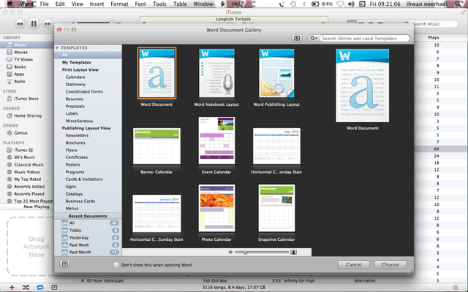Open the Table menu
Image resolution: width=468 pixels, height=292 pixels.
coord(180,4)
